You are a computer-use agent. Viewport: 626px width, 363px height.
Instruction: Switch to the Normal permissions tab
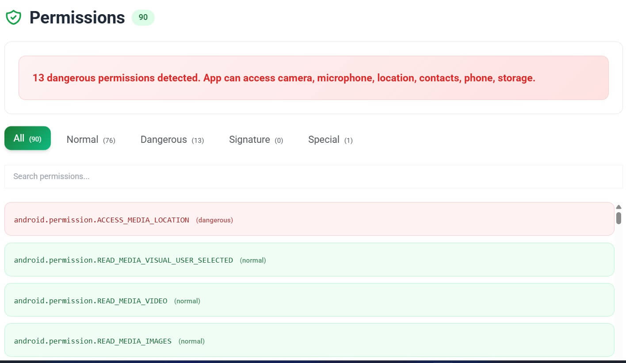[91, 139]
